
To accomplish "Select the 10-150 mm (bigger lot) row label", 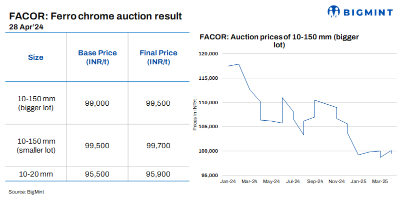I will coord(35,103).
